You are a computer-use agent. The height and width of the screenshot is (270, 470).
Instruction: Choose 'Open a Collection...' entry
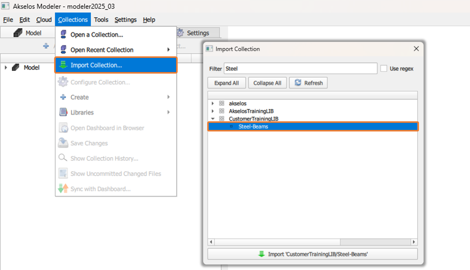116,34
